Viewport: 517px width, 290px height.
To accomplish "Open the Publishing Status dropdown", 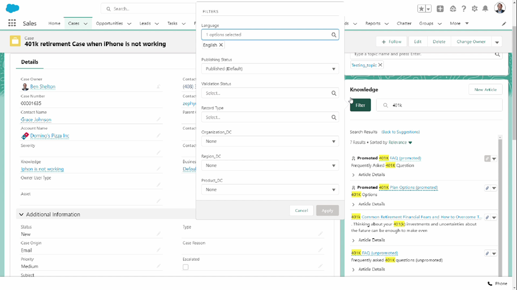I will pyautogui.click(x=270, y=69).
